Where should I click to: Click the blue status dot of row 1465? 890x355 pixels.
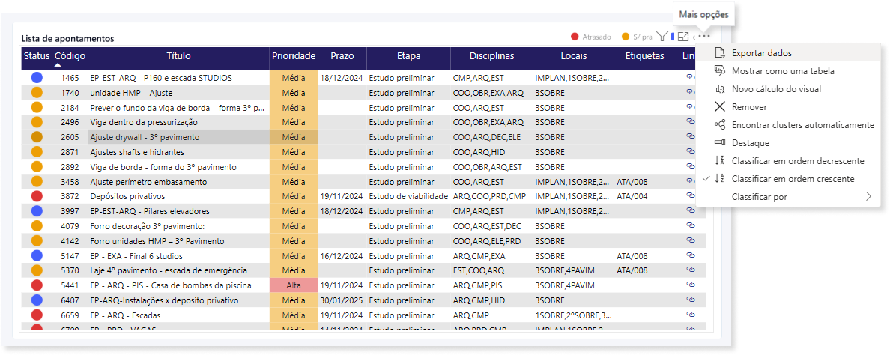(37, 77)
